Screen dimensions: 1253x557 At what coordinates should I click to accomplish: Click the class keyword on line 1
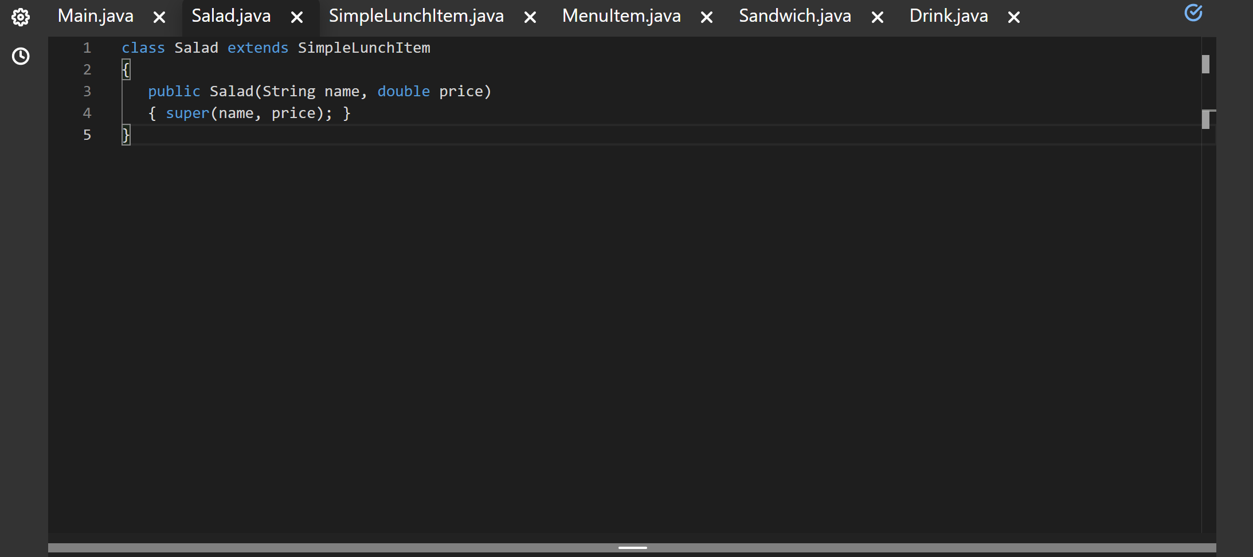[143, 48]
